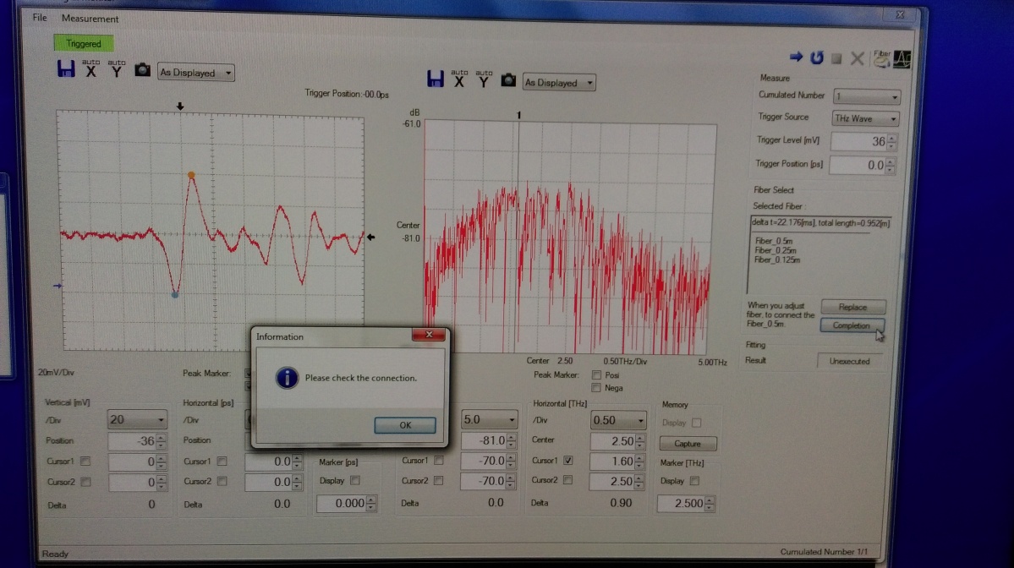Open the Fiber settings icon
The image size is (1014, 568).
coord(882,58)
